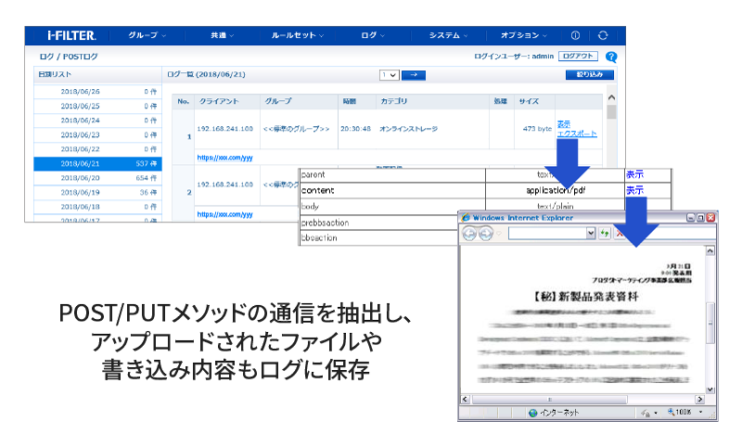Click the refresh icon in top navigation
The image size is (742, 447).
tap(602, 35)
